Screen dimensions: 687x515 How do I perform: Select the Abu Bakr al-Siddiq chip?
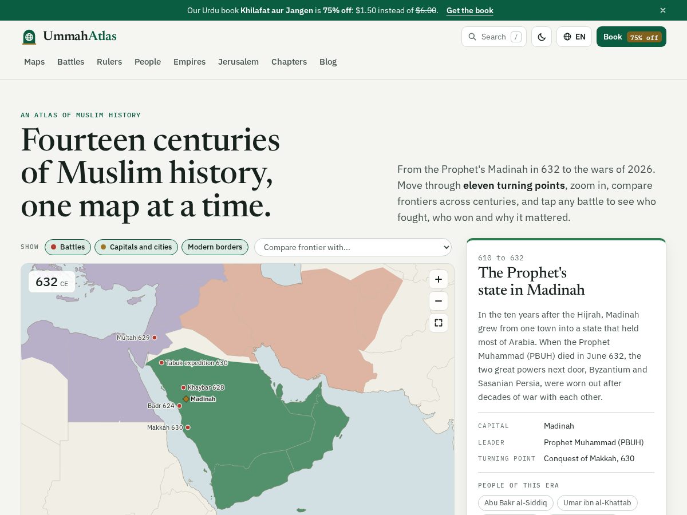516,503
